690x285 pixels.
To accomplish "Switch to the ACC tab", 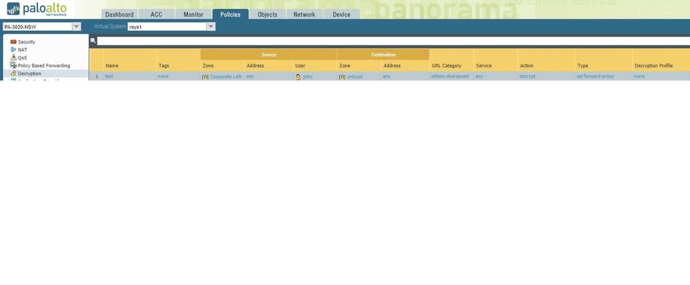I will pyautogui.click(x=156, y=14).
